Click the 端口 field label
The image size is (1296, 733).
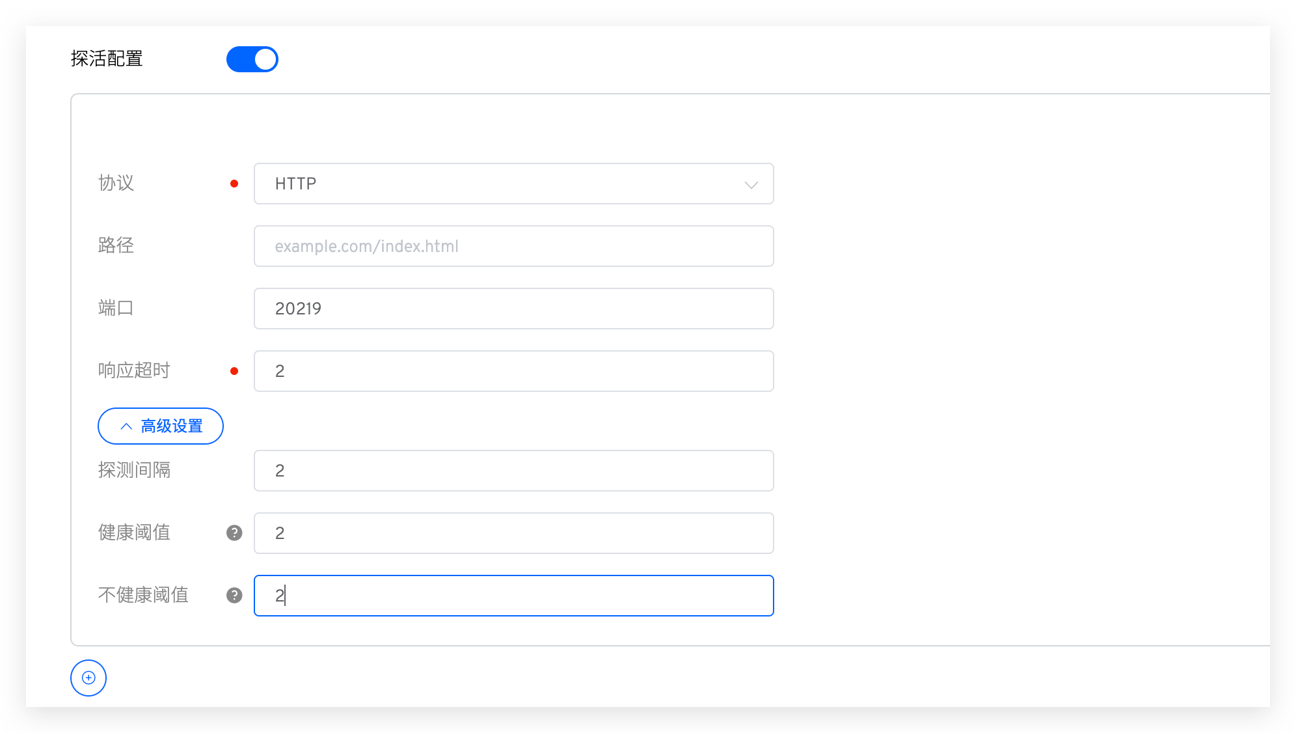[116, 308]
